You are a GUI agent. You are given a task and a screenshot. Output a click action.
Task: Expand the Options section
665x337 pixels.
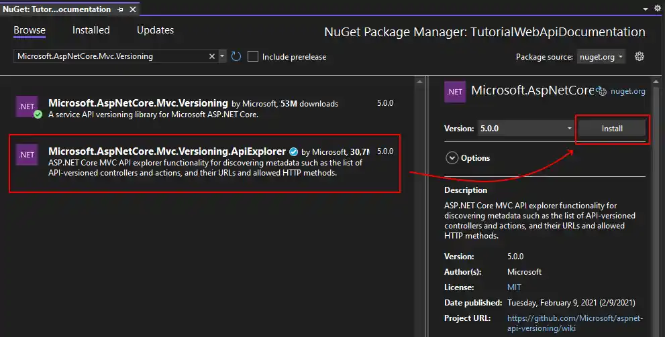pos(452,158)
